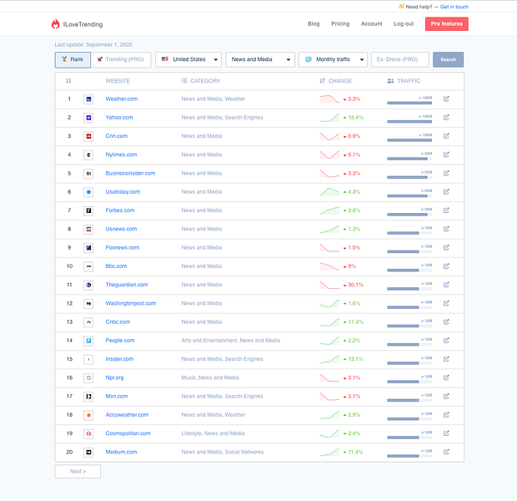The height and width of the screenshot is (501, 517).
Task: Open the Npr.org link
Action: point(114,377)
